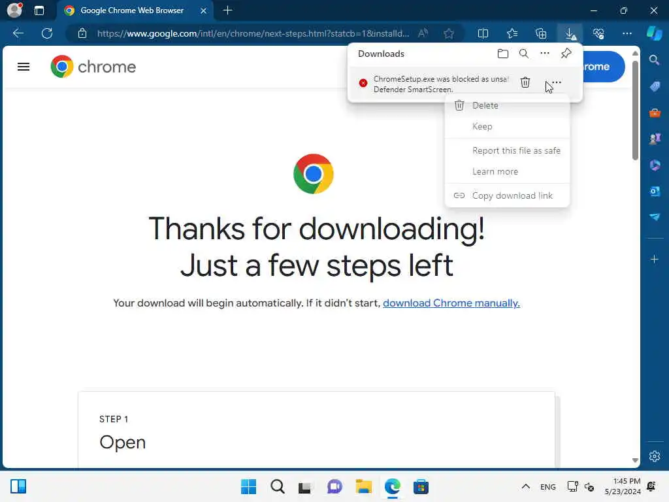This screenshot has width=669, height=502.
Task: Add sidebar app with plus icon
Action: point(655,259)
